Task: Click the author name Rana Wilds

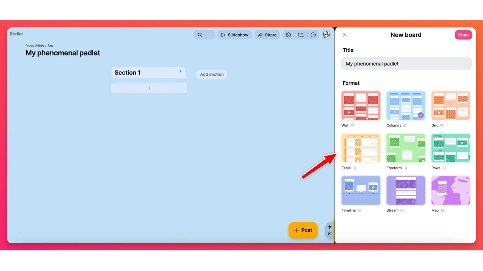Action: point(35,46)
